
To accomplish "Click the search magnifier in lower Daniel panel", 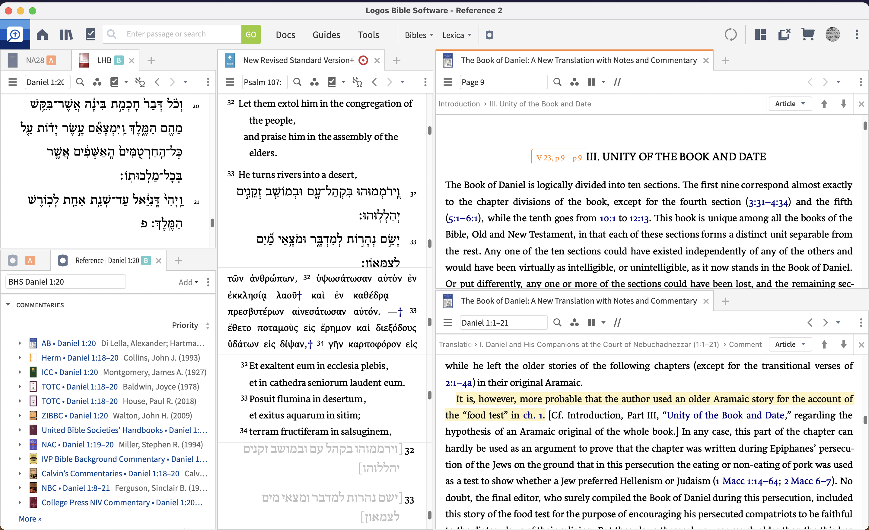I will click(x=557, y=323).
